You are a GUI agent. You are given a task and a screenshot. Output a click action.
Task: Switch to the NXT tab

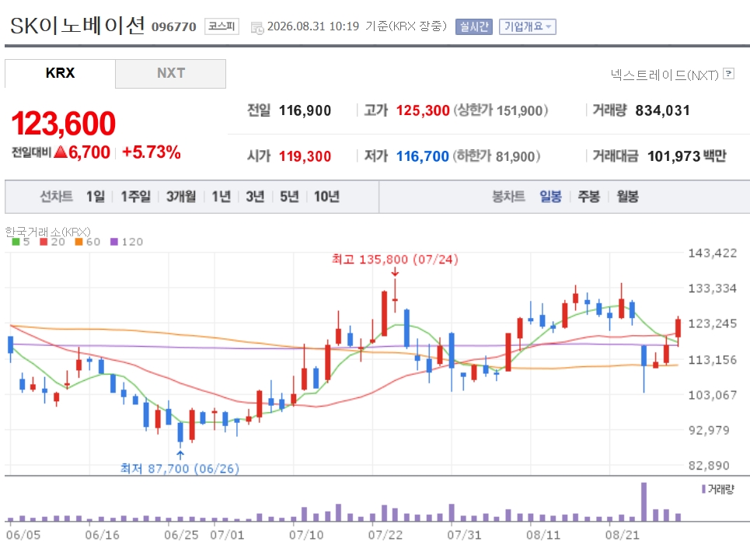click(171, 73)
